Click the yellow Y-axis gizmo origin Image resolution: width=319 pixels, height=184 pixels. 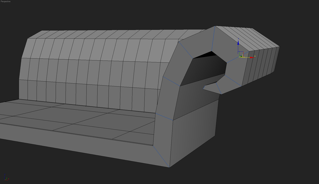tap(241, 57)
